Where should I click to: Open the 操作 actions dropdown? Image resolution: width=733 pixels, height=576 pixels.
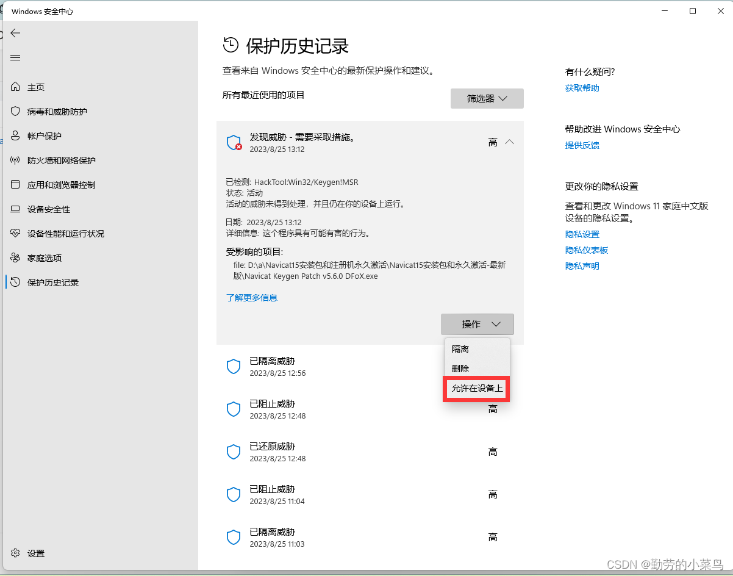coord(477,324)
